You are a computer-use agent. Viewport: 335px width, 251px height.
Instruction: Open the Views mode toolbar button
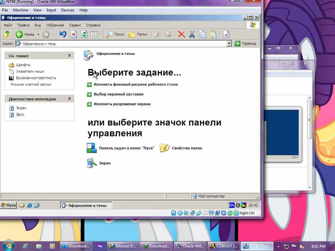click(94, 34)
